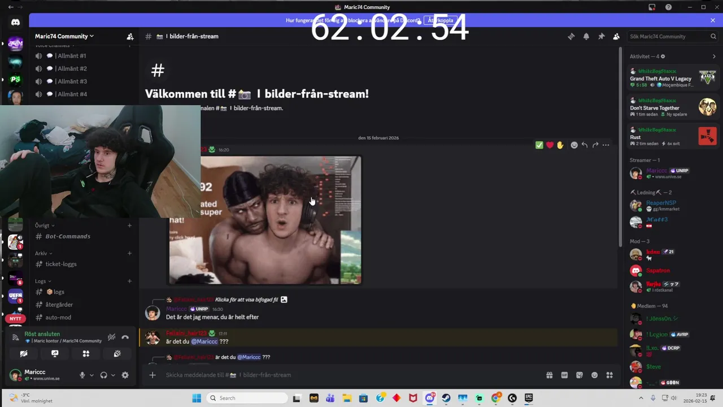The width and height of the screenshot is (723, 407).
Task: Open Direct Messages Discord home icon
Action: point(15,22)
